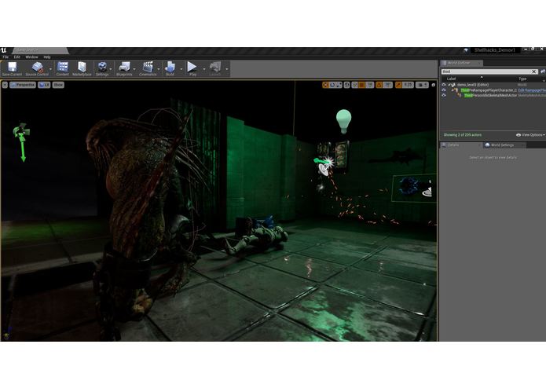Open the Blueprints toolbar icon
546x388 pixels.
[124, 68]
